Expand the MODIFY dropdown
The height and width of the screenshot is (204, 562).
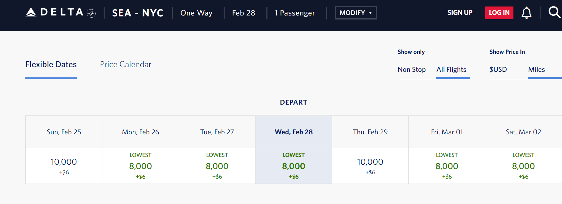click(x=356, y=13)
